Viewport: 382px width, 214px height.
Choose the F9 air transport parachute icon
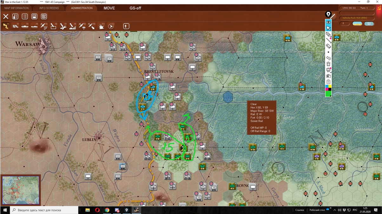point(82,26)
